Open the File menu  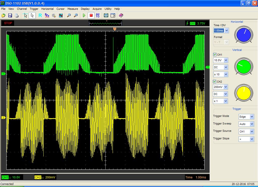[x=3, y=9]
